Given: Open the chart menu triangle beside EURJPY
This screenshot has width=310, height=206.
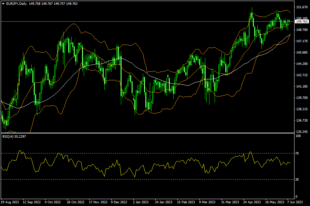Looking at the screenshot, I should tap(3, 4).
